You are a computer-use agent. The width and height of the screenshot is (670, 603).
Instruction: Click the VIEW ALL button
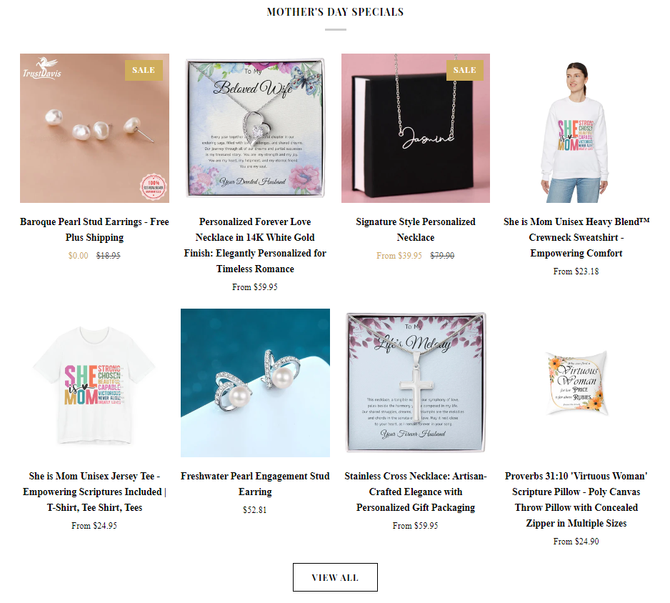(x=335, y=577)
